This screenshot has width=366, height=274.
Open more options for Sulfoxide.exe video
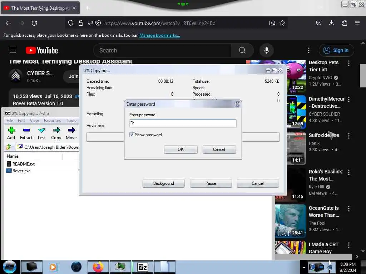349,136
